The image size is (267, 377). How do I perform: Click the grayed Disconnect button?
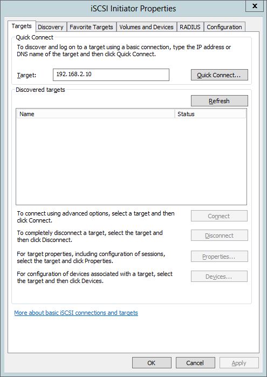click(x=219, y=235)
